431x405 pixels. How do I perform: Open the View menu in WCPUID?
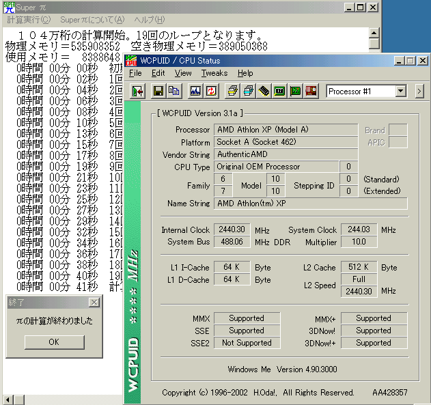[183, 73]
